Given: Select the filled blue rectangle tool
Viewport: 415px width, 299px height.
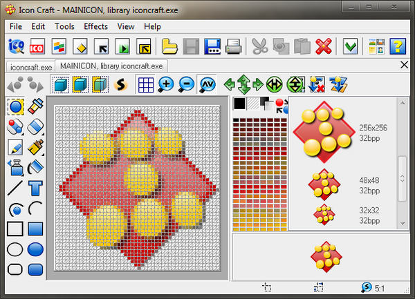Looking at the screenshot, I should coord(35,229).
